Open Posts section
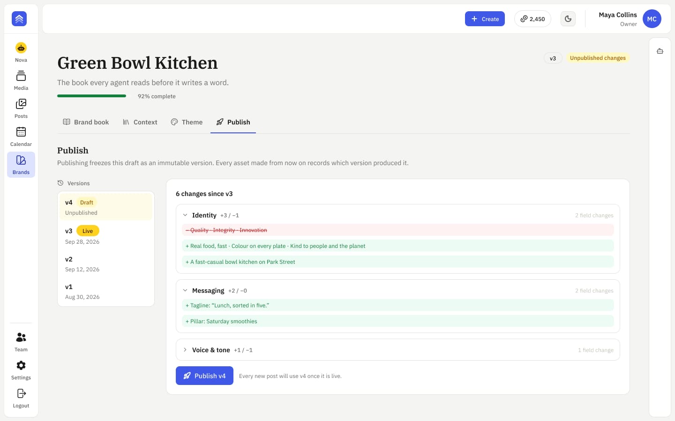The height and width of the screenshot is (421, 675). pos(21,109)
